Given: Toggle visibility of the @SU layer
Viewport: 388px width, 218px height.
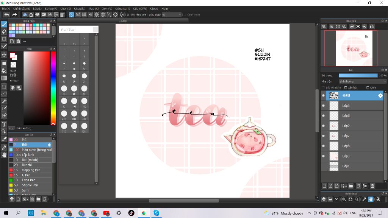Looking at the screenshot, I should point(324,96).
